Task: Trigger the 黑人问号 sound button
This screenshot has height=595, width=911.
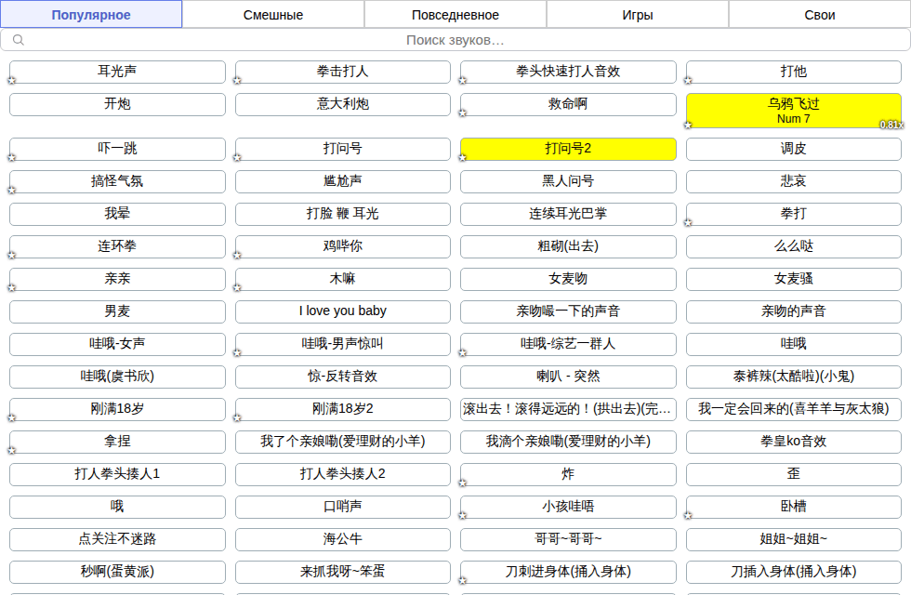Action: tap(568, 181)
